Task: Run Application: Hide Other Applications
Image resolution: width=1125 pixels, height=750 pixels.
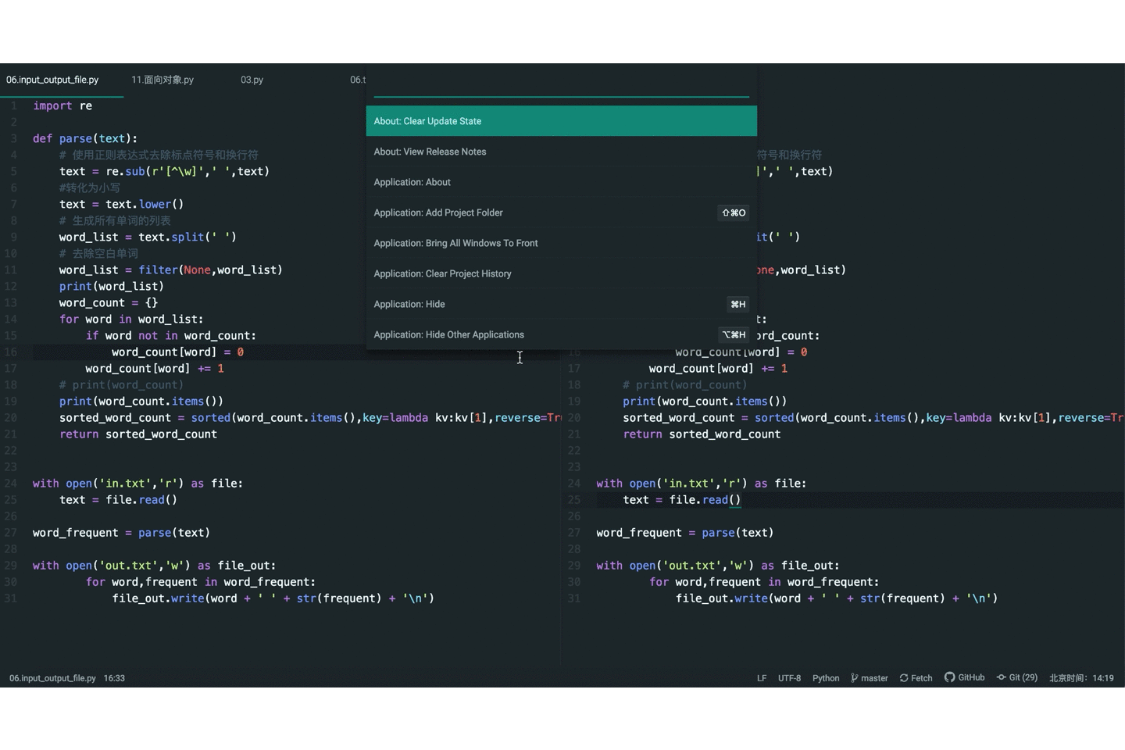Action: click(561, 334)
